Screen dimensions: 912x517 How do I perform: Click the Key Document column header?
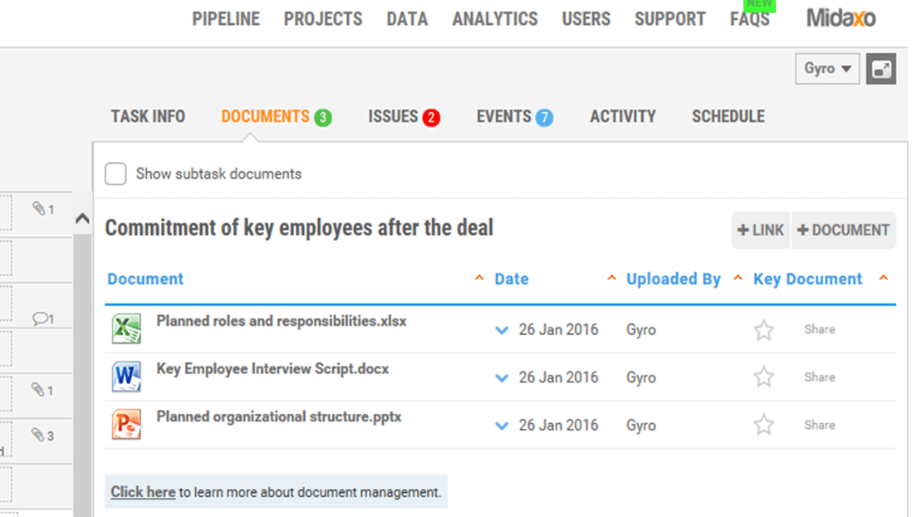pos(808,279)
